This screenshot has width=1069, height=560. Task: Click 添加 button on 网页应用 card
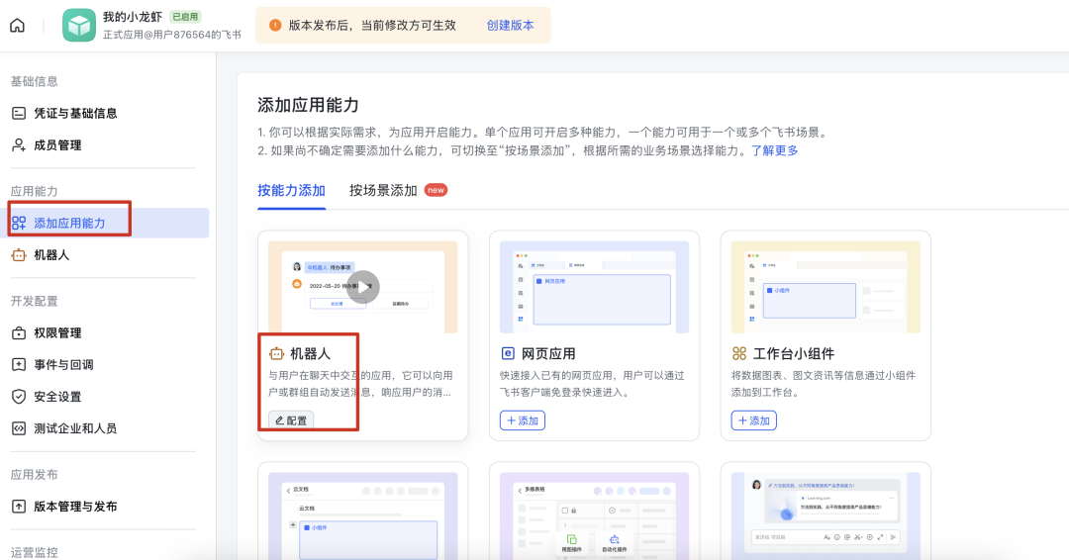pyautogui.click(x=523, y=420)
